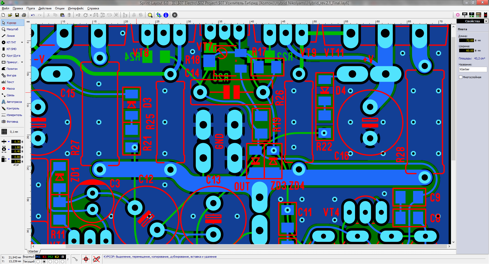Click the undo arrow in toolbar
This screenshot has width=489, height=264.
[33, 15]
